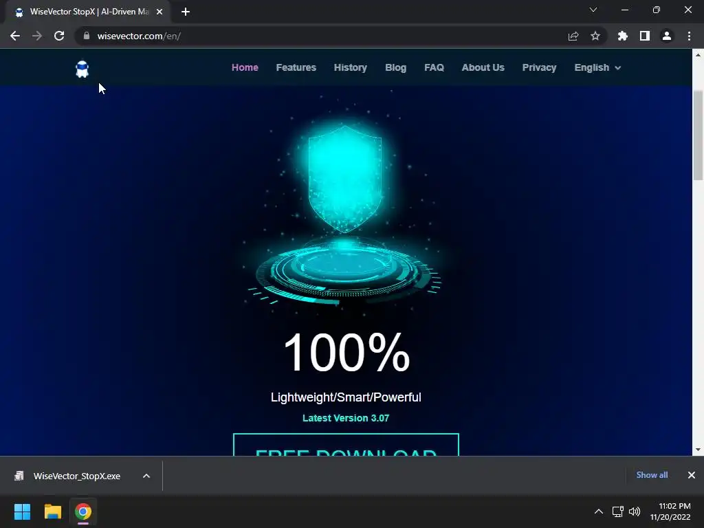This screenshot has width=704, height=528.
Task: Open the tab search chevron
Action: point(593,10)
